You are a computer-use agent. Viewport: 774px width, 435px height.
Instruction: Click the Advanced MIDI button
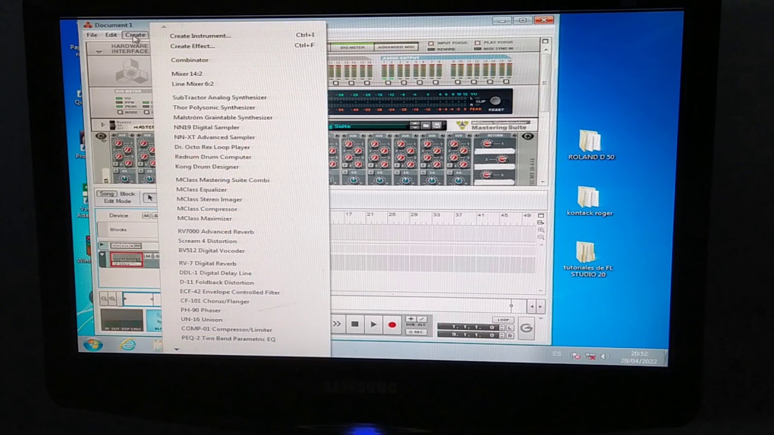(x=396, y=47)
